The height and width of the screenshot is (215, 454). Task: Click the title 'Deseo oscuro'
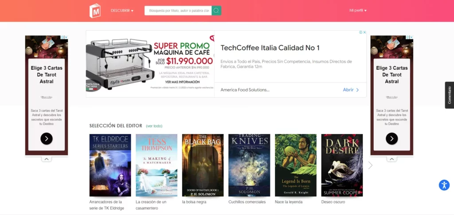[333, 202]
